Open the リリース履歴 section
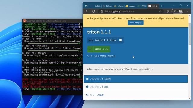This screenshot has width=193, height=108. [x=136, y=95]
